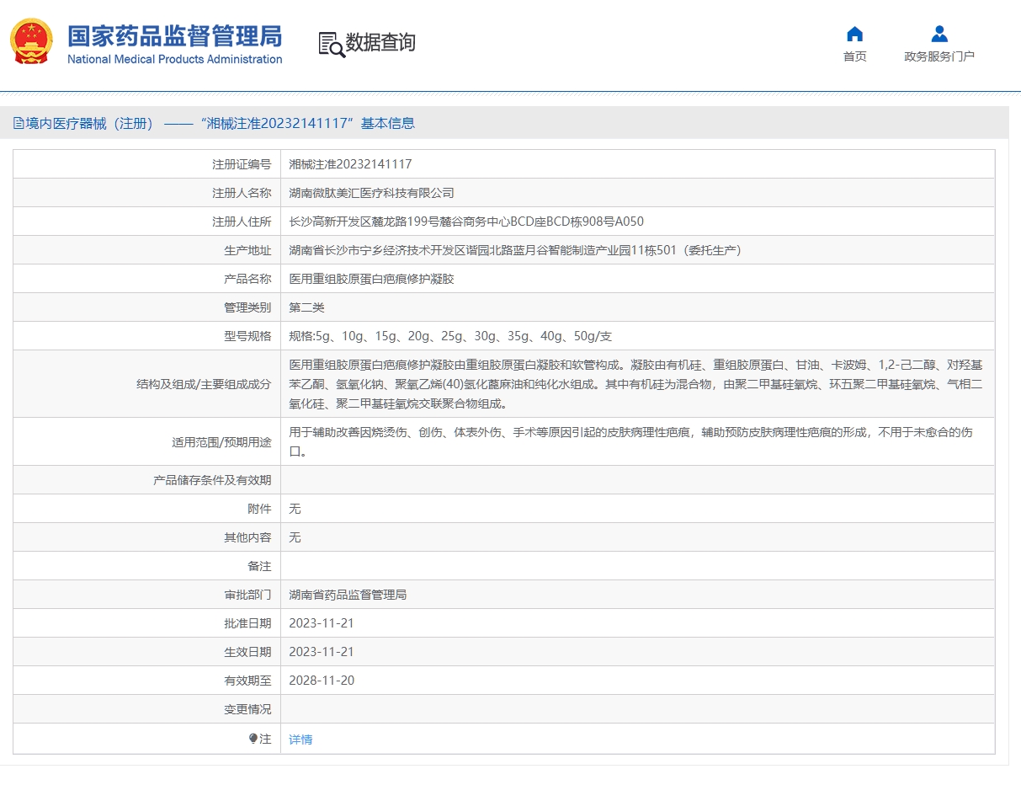Click the 数据查询 heading text
Viewport: 1021px width, 785px height.
[380, 42]
